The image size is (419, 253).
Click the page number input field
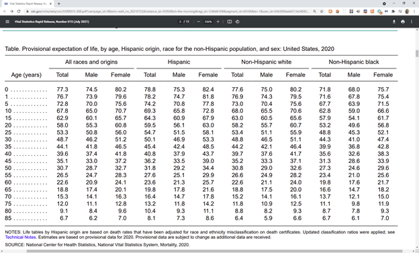(181, 21)
